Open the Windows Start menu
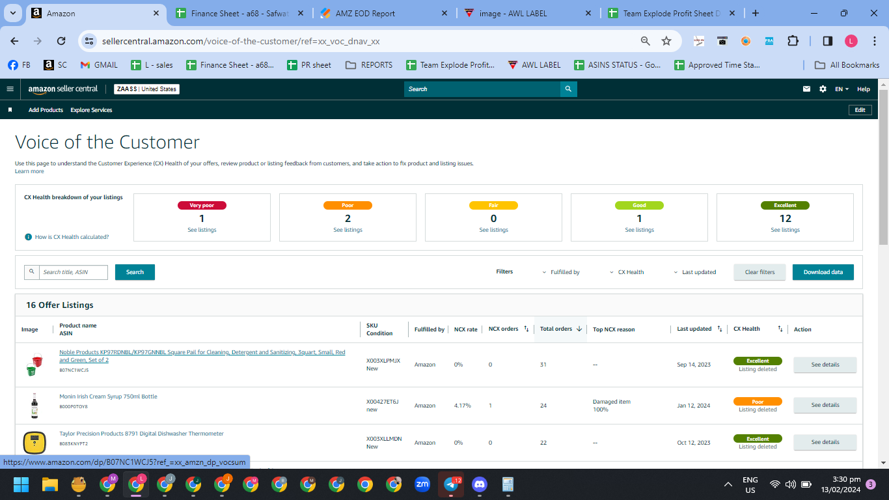 (21, 484)
